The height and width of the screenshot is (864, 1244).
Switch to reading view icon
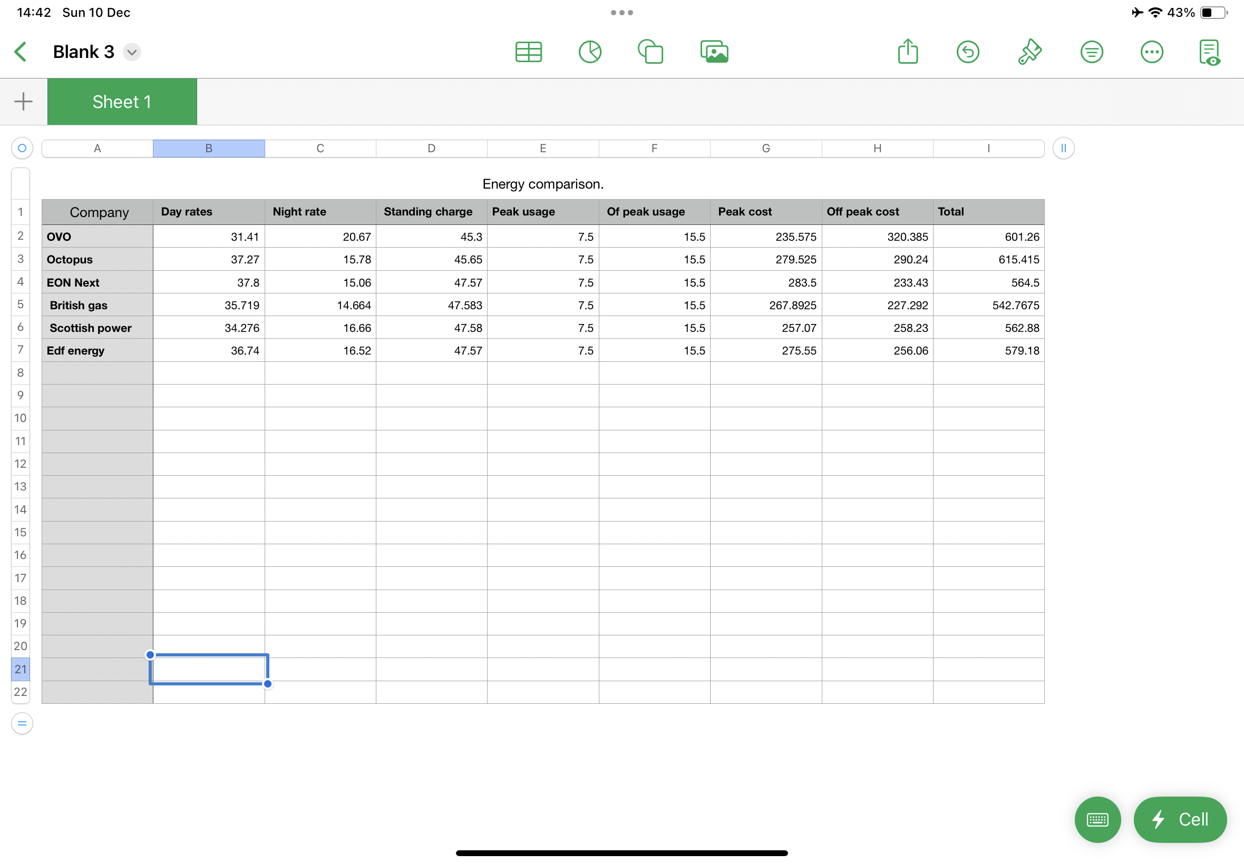(1209, 53)
